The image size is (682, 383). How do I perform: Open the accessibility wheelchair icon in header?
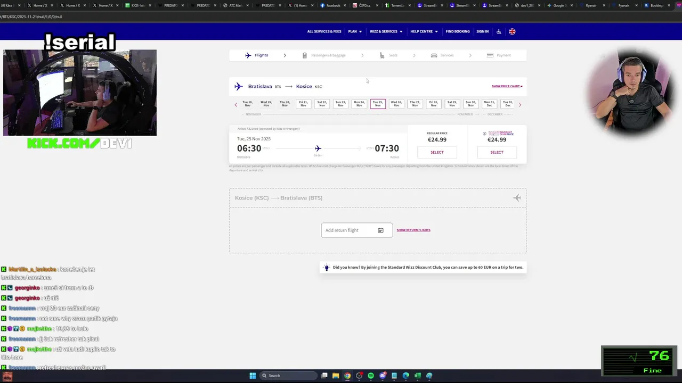499,31
